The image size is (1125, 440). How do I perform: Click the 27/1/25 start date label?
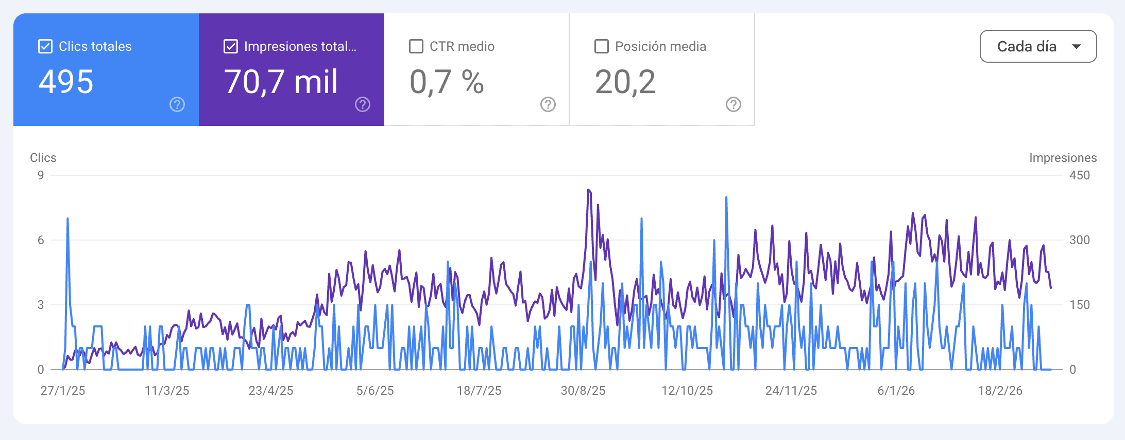[x=63, y=391]
